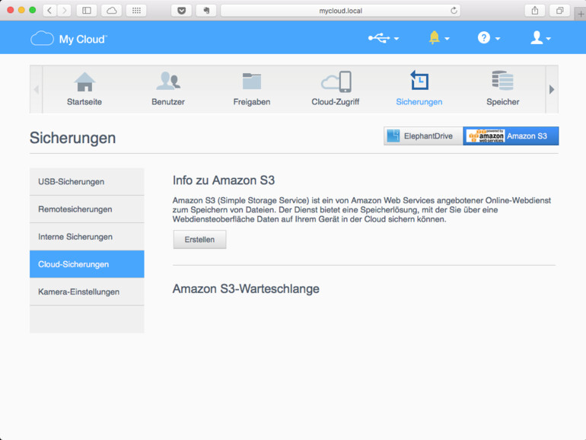Toggle the Safari sidebar button
The image size is (586, 440).
coord(86,11)
